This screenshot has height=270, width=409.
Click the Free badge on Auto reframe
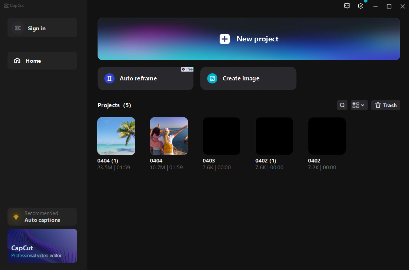(187, 69)
